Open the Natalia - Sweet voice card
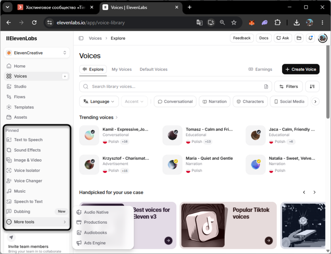 click(282, 164)
